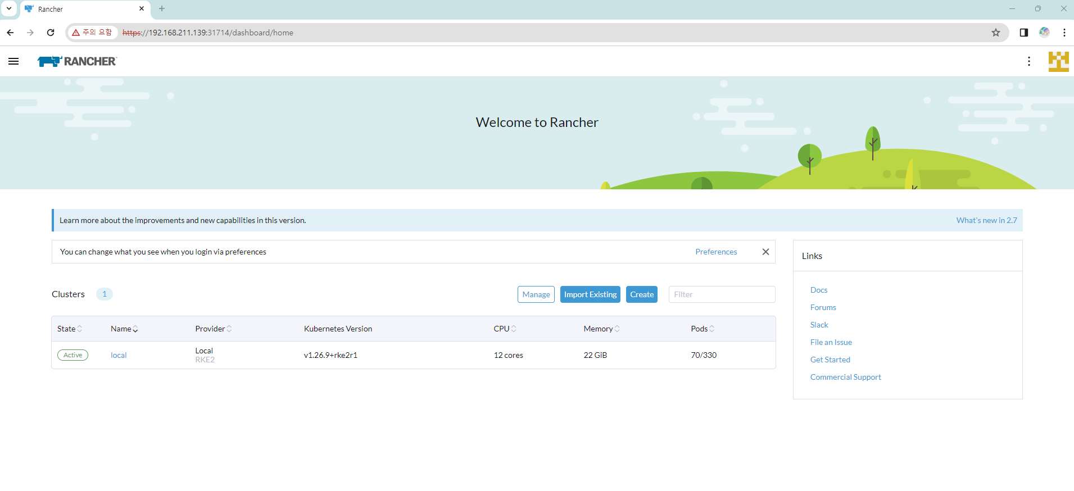Image resolution: width=1074 pixels, height=491 pixels.
Task: Click the Local RKE2 provider cell
Action: (205, 355)
